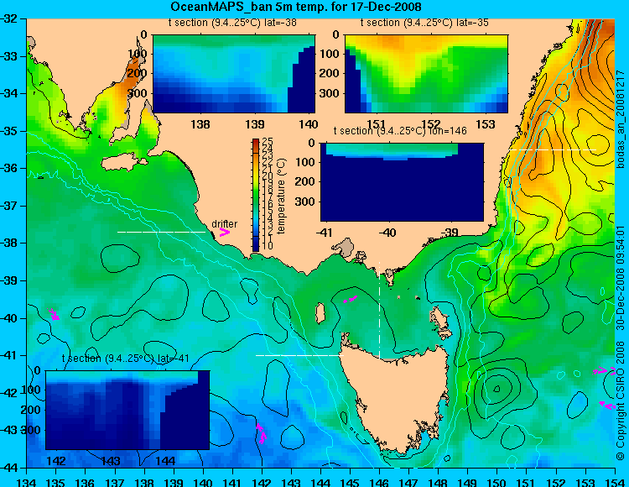This screenshot has width=629, height=487.
Task: Click the temperature color bar legend
Action: (x=256, y=195)
